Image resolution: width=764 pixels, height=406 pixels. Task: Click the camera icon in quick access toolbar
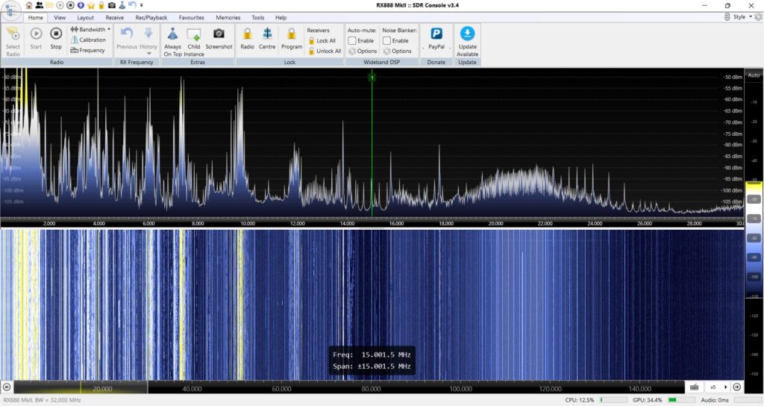[x=112, y=5]
